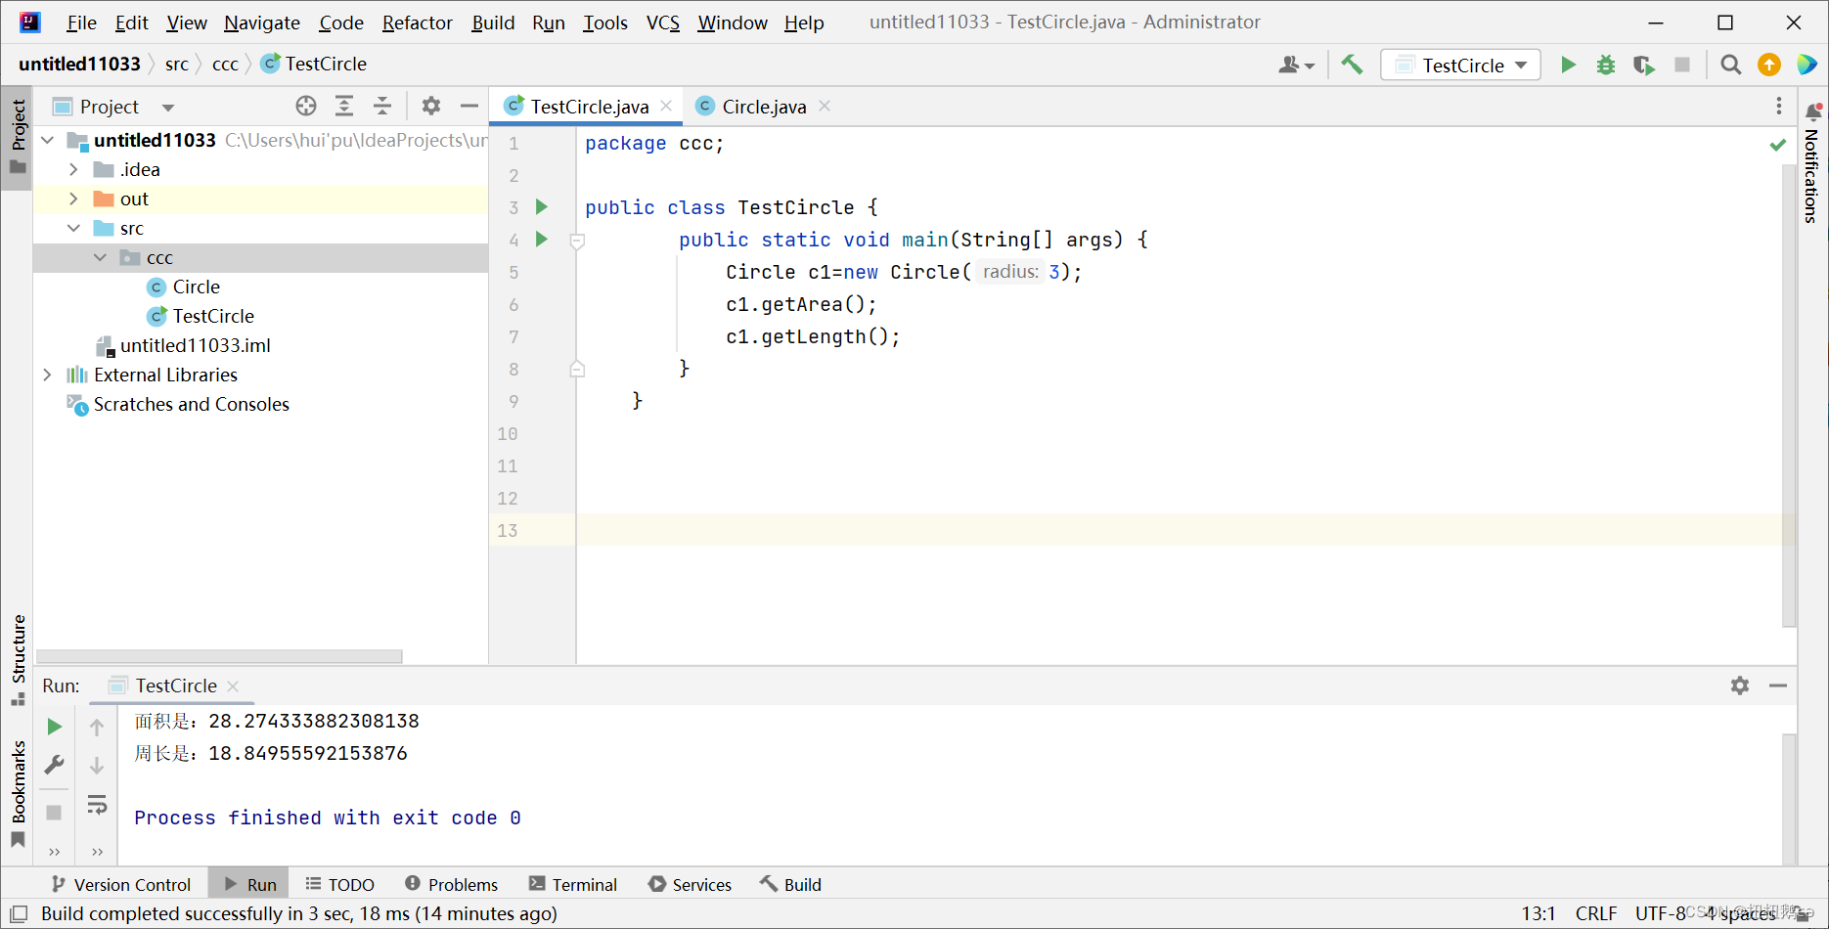Expand all in Project panel

344,106
